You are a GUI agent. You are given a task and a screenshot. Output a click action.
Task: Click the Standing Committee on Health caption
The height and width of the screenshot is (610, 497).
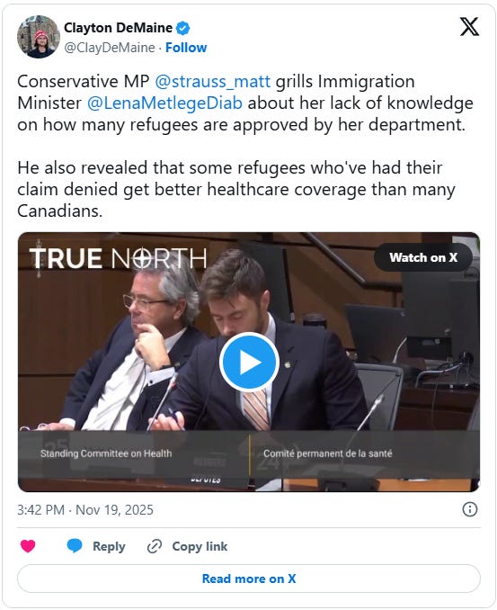coord(106,453)
